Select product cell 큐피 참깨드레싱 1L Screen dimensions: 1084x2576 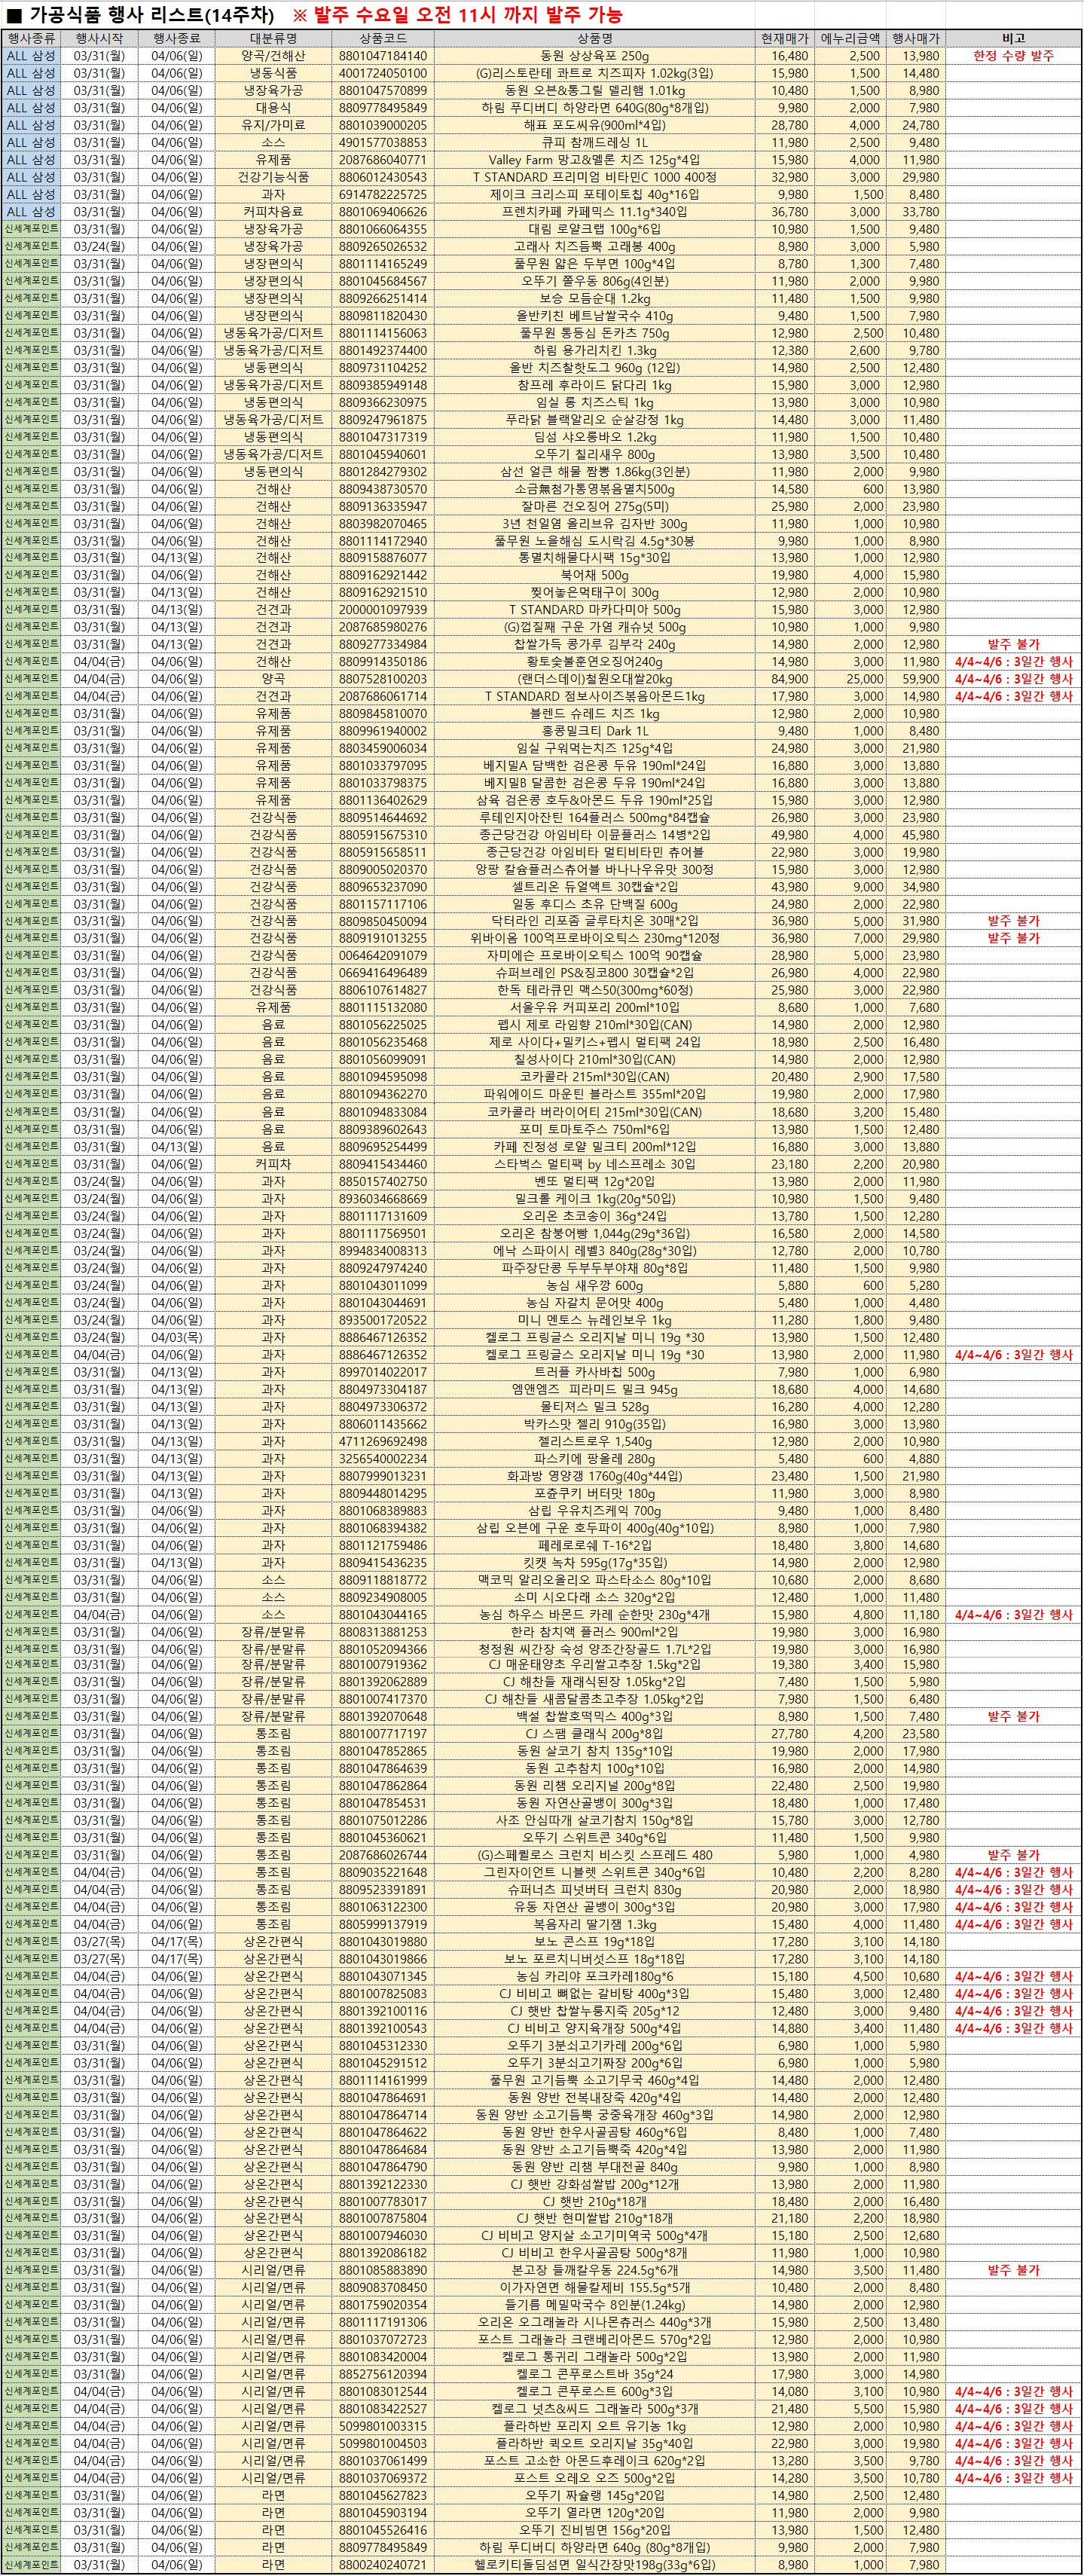(594, 142)
